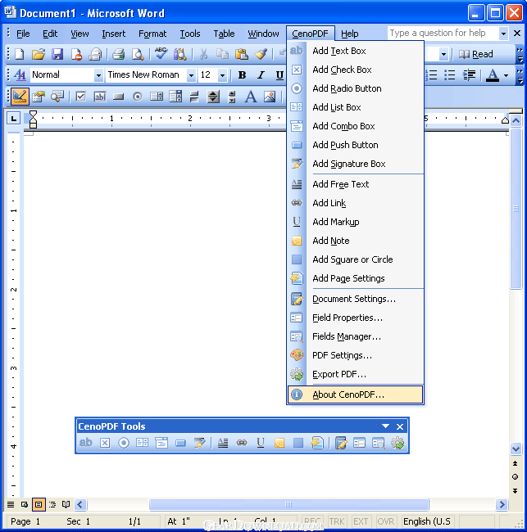The width and height of the screenshot is (527, 532).
Task: Click the Label 'A' control icon
Action: click(251, 97)
